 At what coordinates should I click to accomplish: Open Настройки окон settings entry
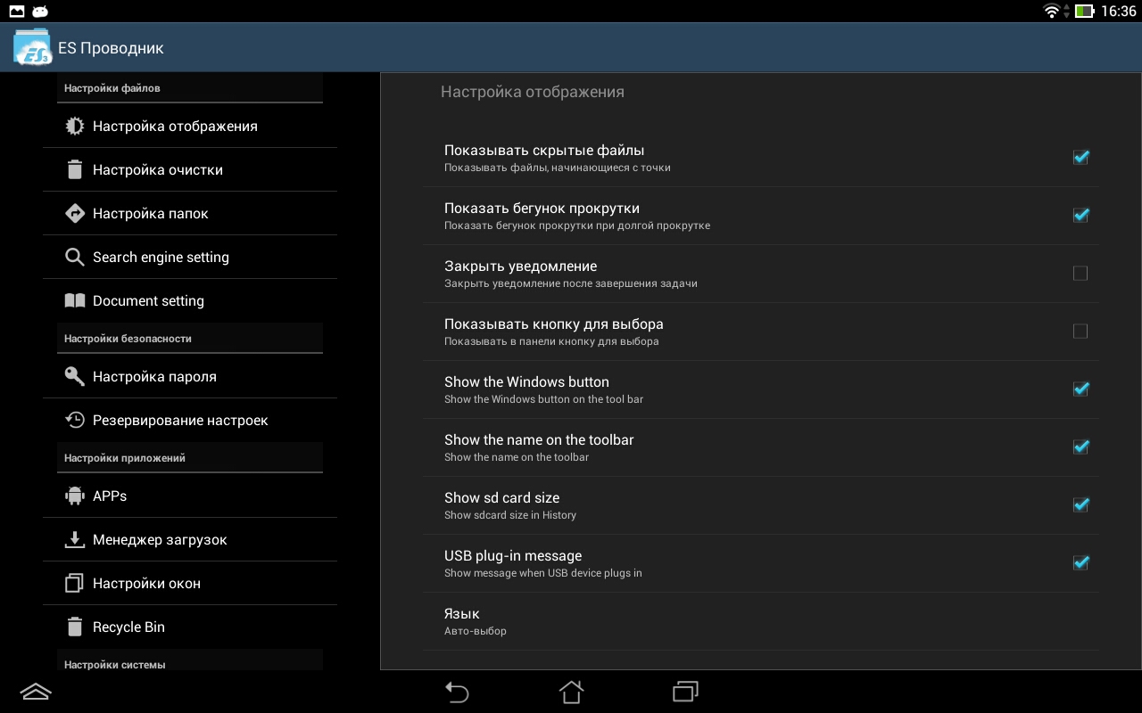point(146,584)
